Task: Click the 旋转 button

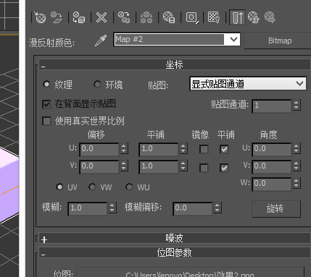Action: point(276,209)
